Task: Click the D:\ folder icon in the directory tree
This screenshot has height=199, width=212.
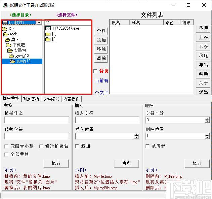Action: [x=5, y=29]
